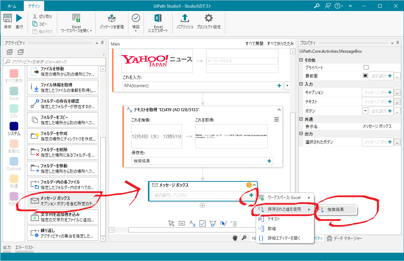
Task: Select the pan hand tool in designer
Action: point(235,238)
